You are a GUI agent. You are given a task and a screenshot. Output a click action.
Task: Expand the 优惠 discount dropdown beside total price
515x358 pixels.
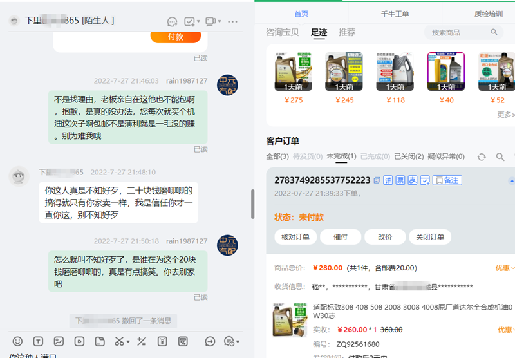pos(505,268)
